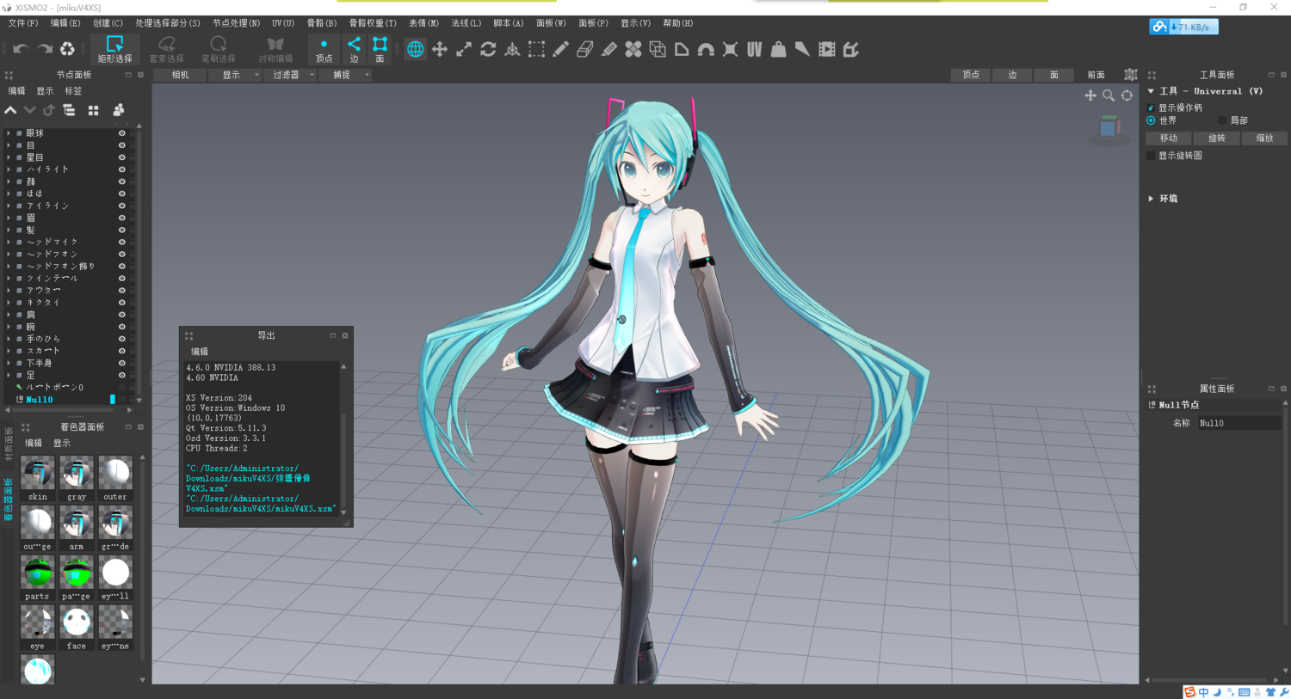Image resolution: width=1291 pixels, height=699 pixels.
Task: Click the magnifier zoom icon in viewport
Action: point(1109,95)
